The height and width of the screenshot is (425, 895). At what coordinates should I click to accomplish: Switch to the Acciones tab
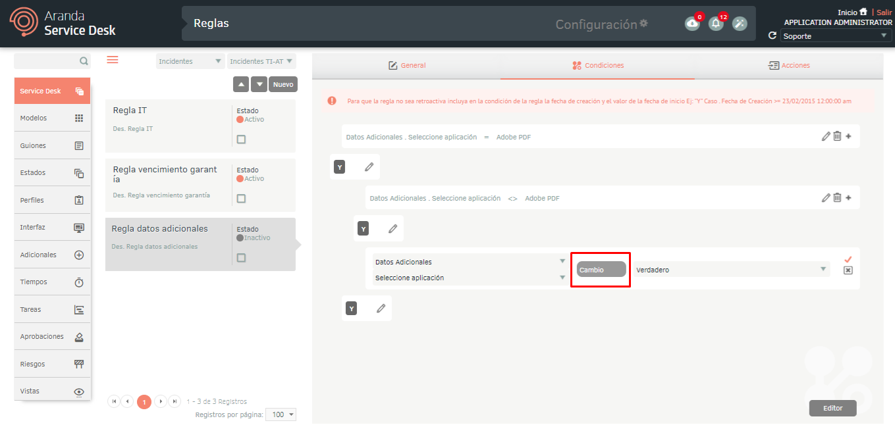(x=789, y=65)
